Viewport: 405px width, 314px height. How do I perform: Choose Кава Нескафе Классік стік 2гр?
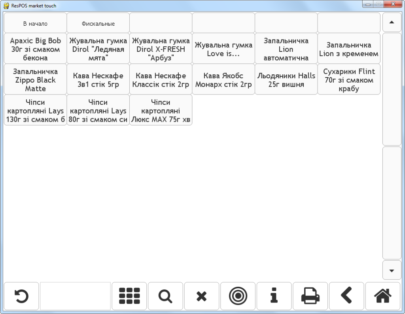click(161, 79)
